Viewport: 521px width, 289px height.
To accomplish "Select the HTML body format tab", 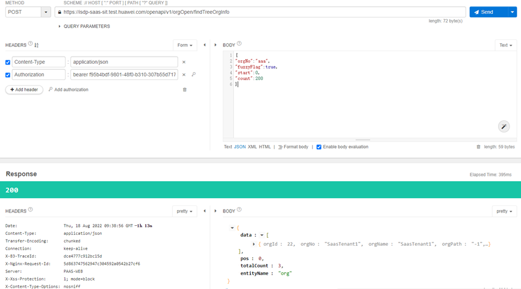I will coord(265,147).
